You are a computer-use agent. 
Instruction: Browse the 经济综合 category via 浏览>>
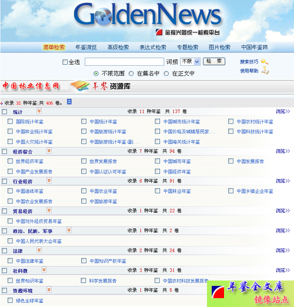tap(283, 151)
